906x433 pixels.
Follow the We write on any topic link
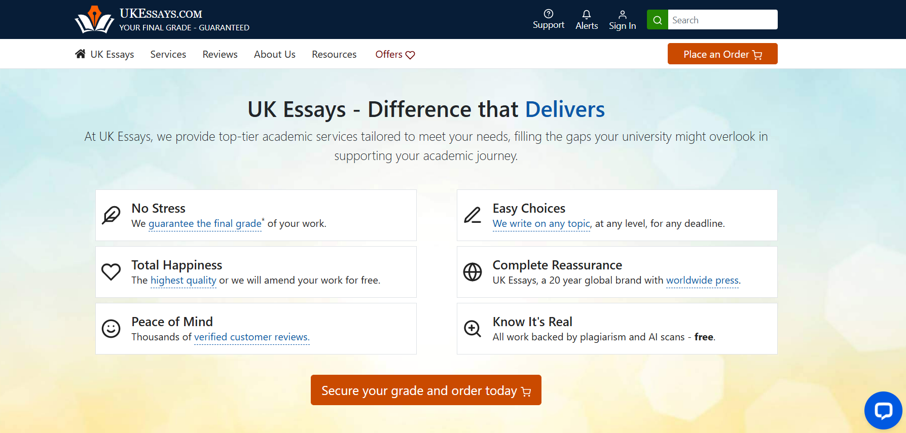click(x=541, y=223)
